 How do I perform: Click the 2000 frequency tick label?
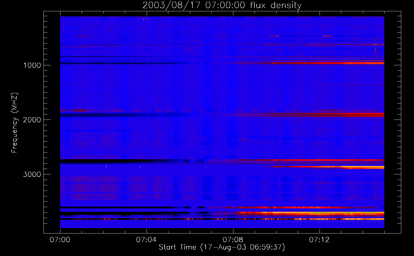tap(32, 120)
